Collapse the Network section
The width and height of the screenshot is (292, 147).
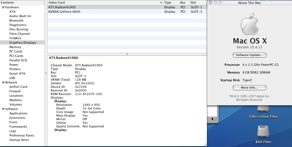point(3,83)
